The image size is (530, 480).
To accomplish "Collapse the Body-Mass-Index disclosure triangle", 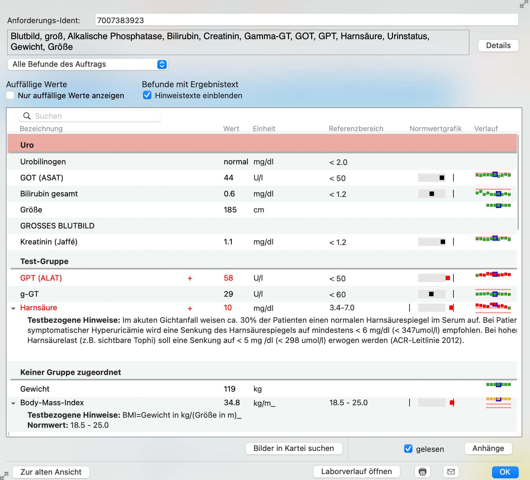I will click(x=13, y=403).
